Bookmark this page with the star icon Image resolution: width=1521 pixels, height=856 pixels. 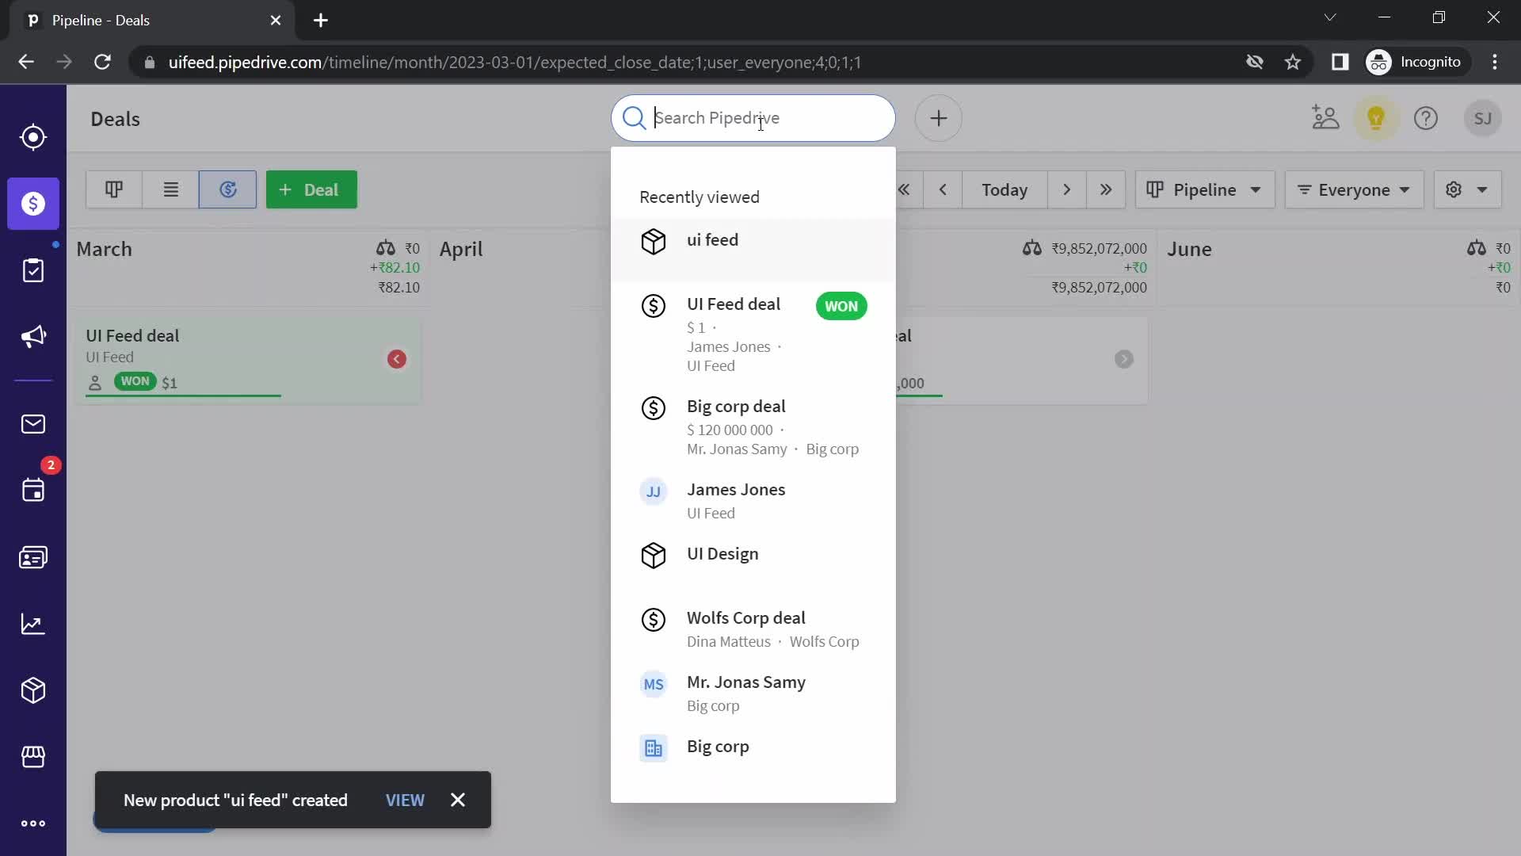coord(1293,62)
